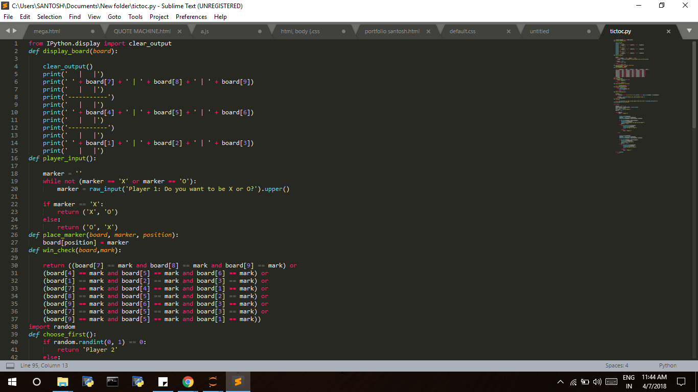The width and height of the screenshot is (698, 392).
Task: Launch Google Chrome from the taskbar
Action: pos(188,381)
